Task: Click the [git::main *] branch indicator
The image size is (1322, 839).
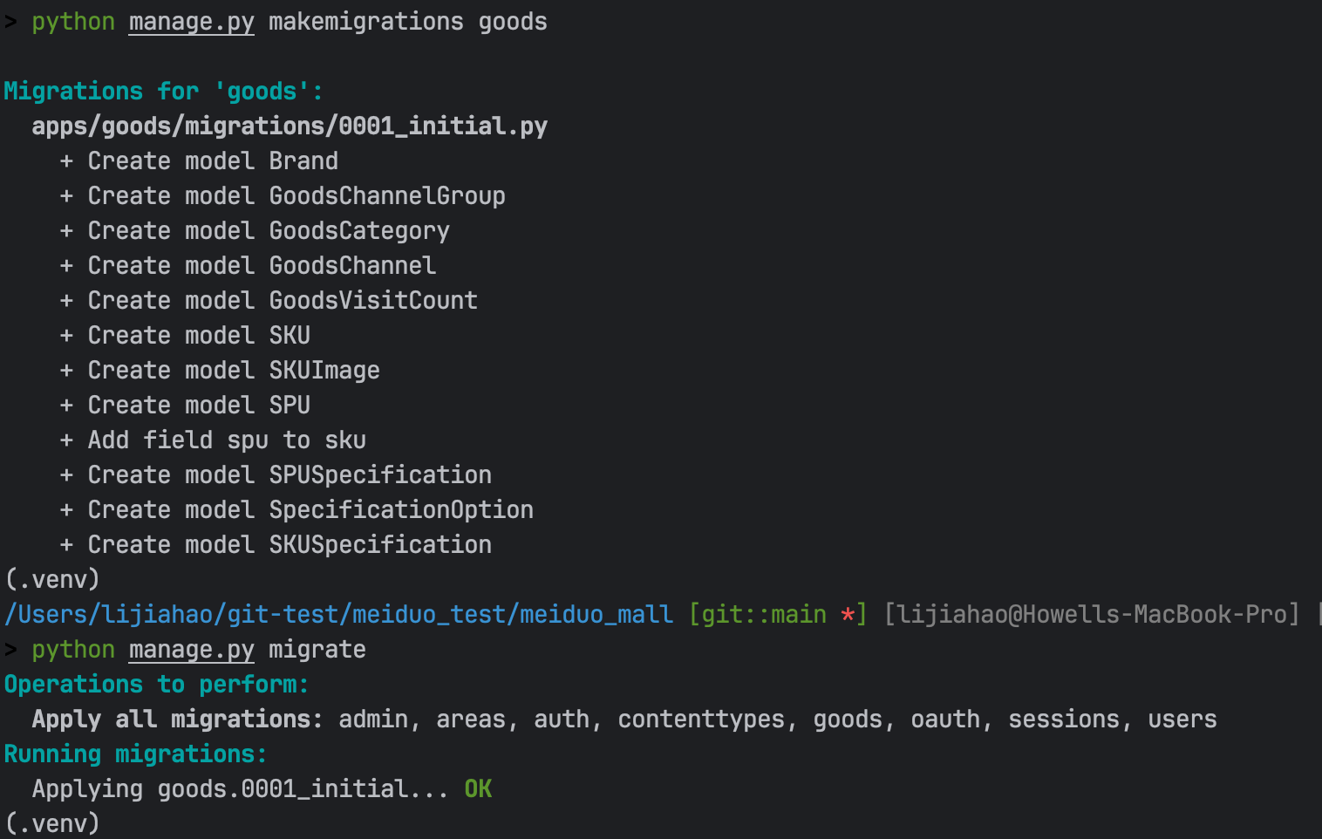Action: point(778,615)
